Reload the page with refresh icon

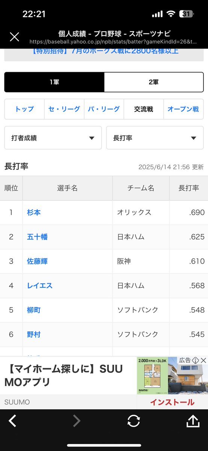134,421
